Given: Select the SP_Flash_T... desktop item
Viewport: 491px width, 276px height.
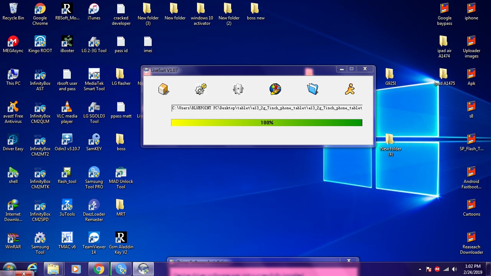Looking at the screenshot, I should coord(471,143).
